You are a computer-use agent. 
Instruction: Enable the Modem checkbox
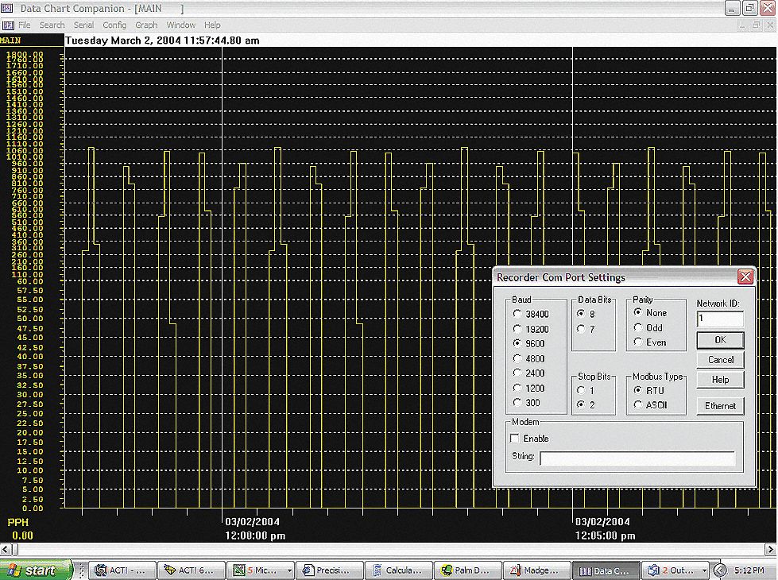point(514,438)
